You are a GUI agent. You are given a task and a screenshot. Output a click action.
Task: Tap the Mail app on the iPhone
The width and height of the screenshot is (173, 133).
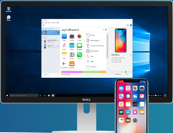tap(121, 88)
